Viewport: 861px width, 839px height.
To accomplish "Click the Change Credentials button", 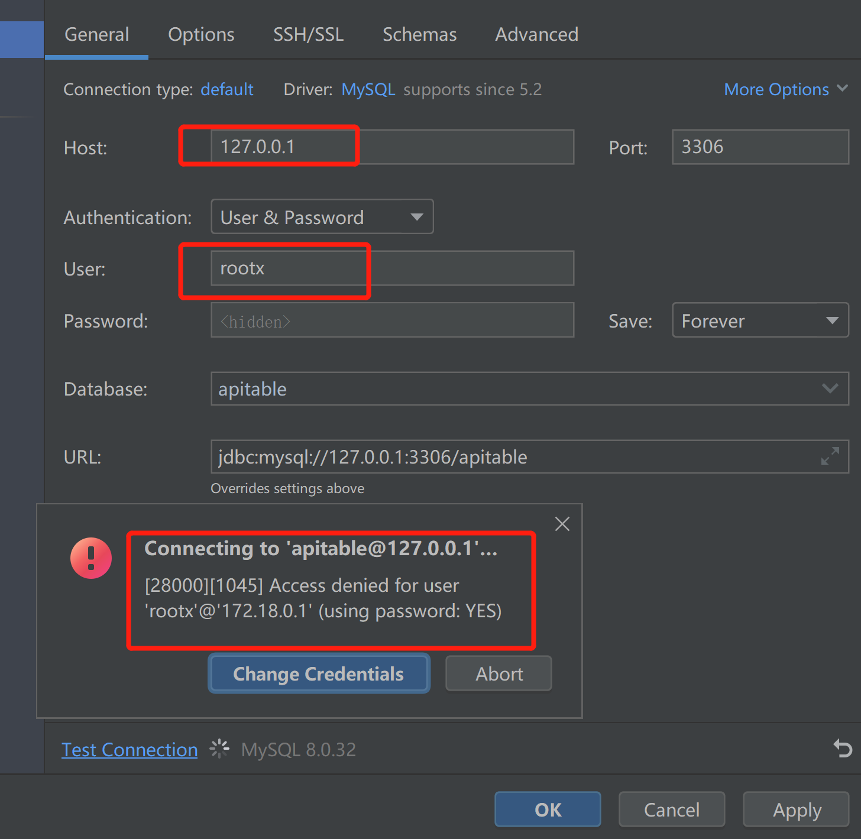I will click(319, 673).
